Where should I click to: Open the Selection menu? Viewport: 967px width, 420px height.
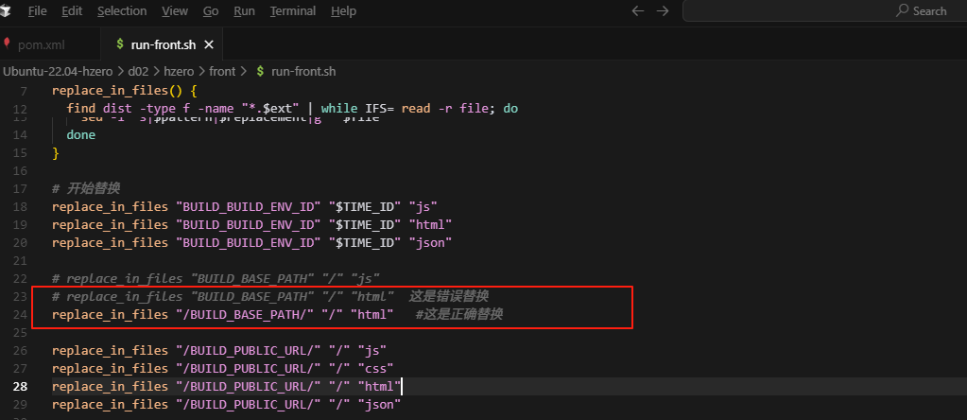[x=122, y=11]
